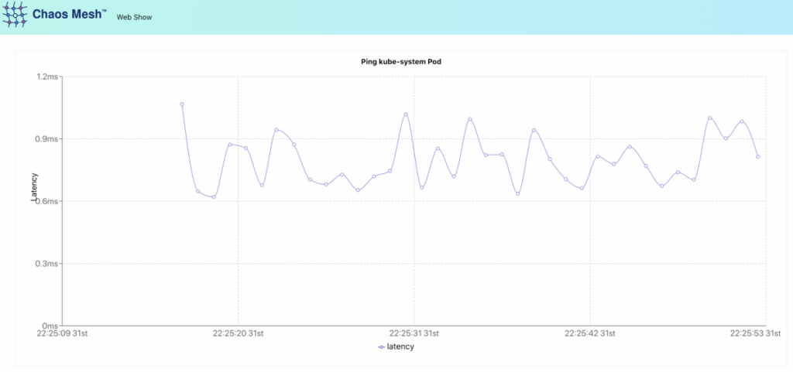Click the Chaos Mesh logo icon
Screen dimensions: 793x372
tap(15, 15)
